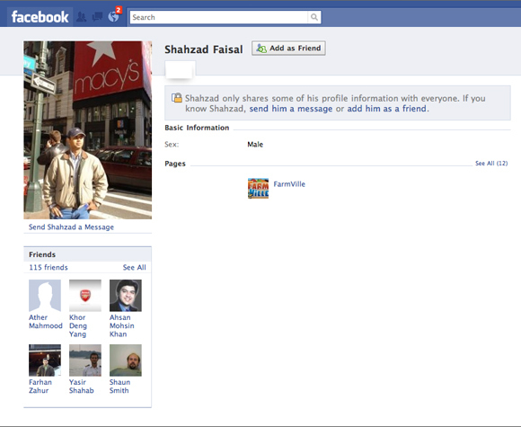The height and width of the screenshot is (427, 521).
Task: Click the search magnifier button
Action: click(314, 17)
